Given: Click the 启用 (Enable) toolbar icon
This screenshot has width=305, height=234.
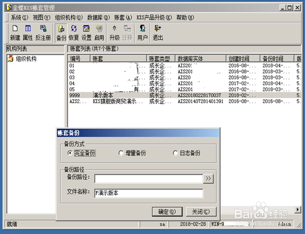Looking at the screenshot, I should pyautogui.click(x=99, y=33).
